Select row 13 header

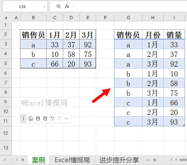coord(6,148)
